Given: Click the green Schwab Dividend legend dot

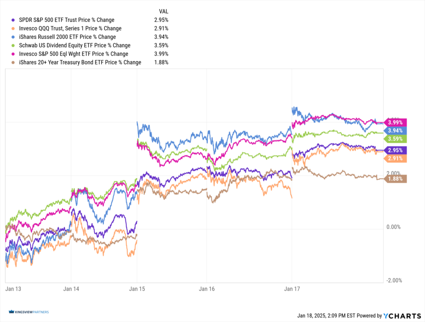Looking at the screenshot, I should click(x=13, y=46).
